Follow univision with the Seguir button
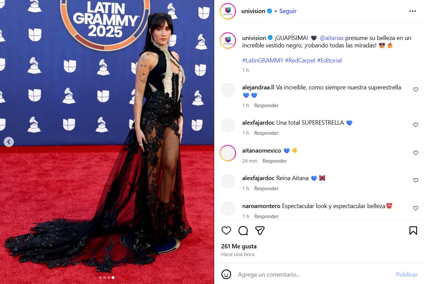424x284 pixels. [x=288, y=11]
